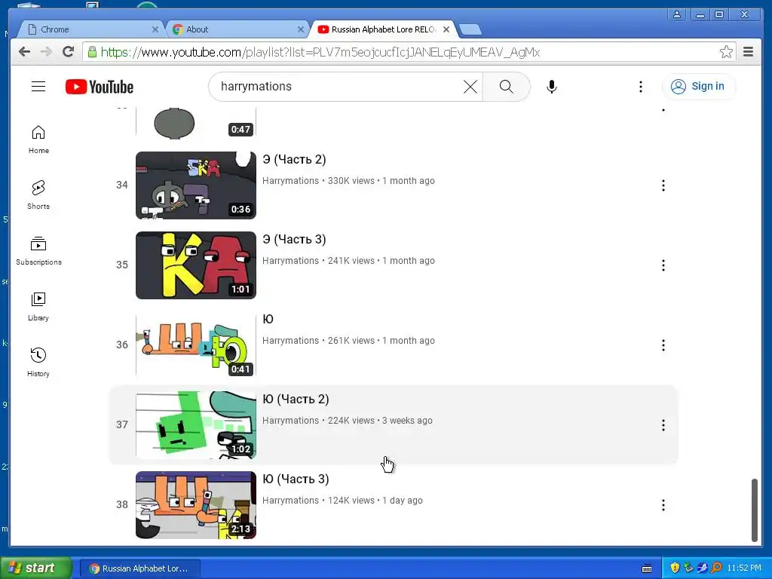Click the on-screen keyboard tray icon
The height and width of the screenshot is (579, 772).
coord(647,568)
